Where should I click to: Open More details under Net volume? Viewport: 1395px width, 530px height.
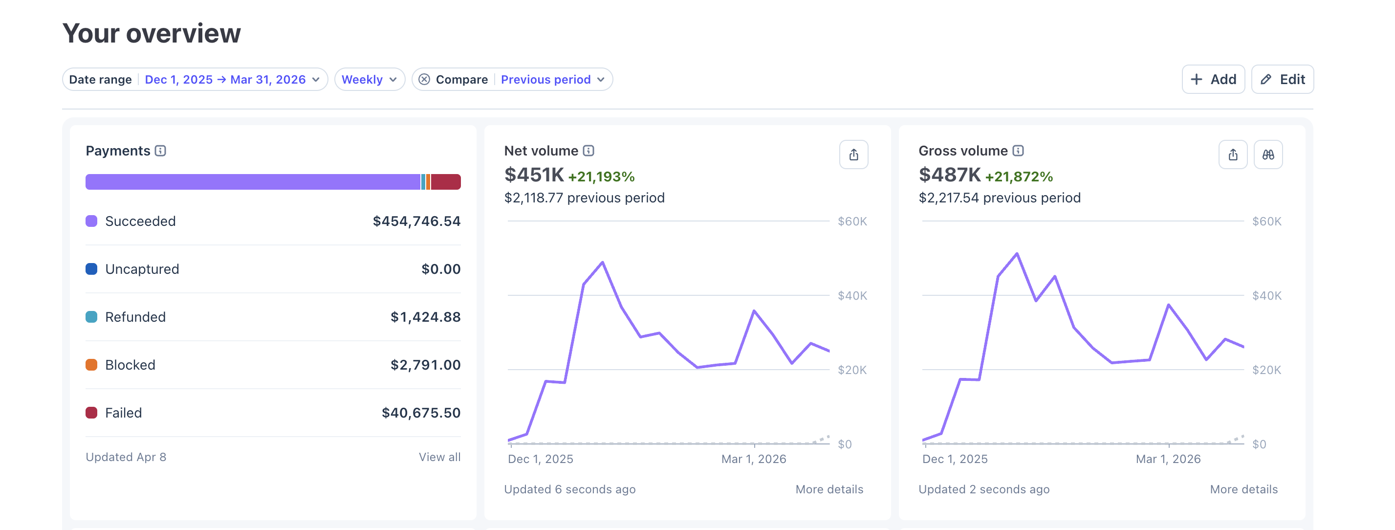[x=828, y=489]
